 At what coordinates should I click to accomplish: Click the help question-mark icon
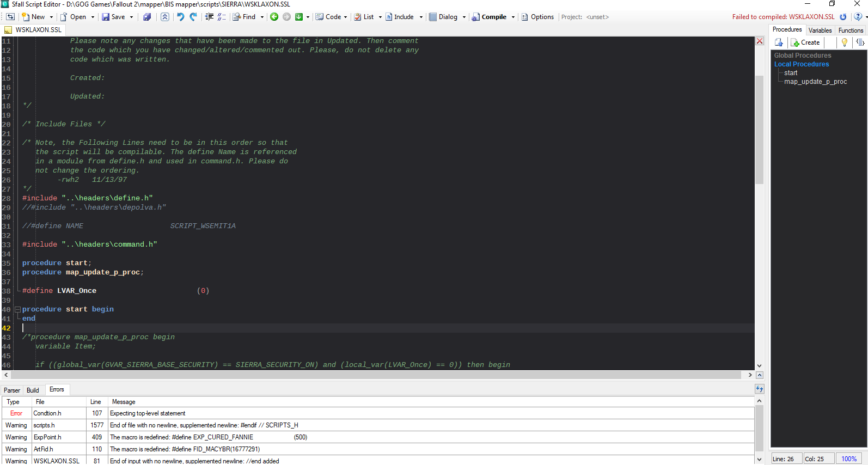click(x=858, y=17)
